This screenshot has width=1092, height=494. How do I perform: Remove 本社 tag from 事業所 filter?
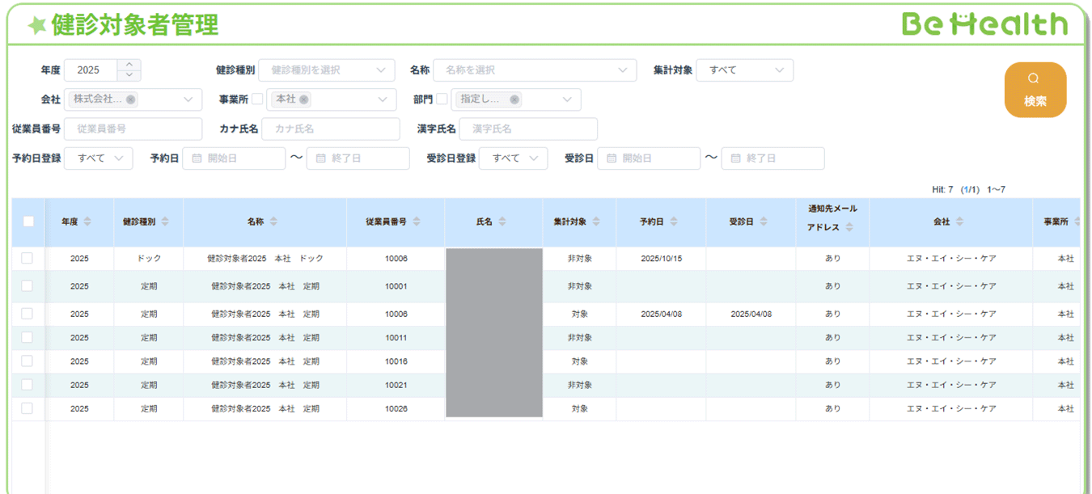[303, 99]
